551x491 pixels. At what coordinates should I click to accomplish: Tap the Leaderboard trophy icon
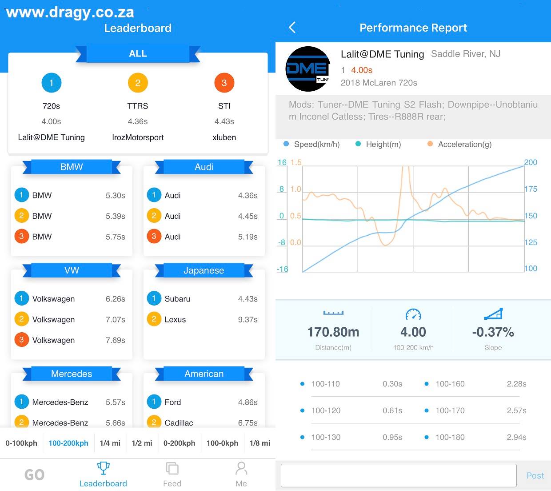pyautogui.click(x=103, y=468)
